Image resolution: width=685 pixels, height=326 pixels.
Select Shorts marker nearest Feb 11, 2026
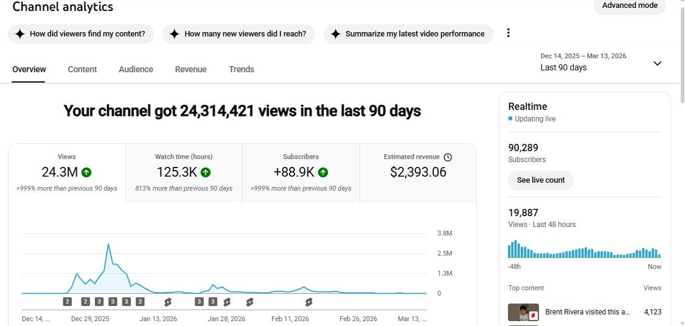pyautogui.click(x=308, y=301)
